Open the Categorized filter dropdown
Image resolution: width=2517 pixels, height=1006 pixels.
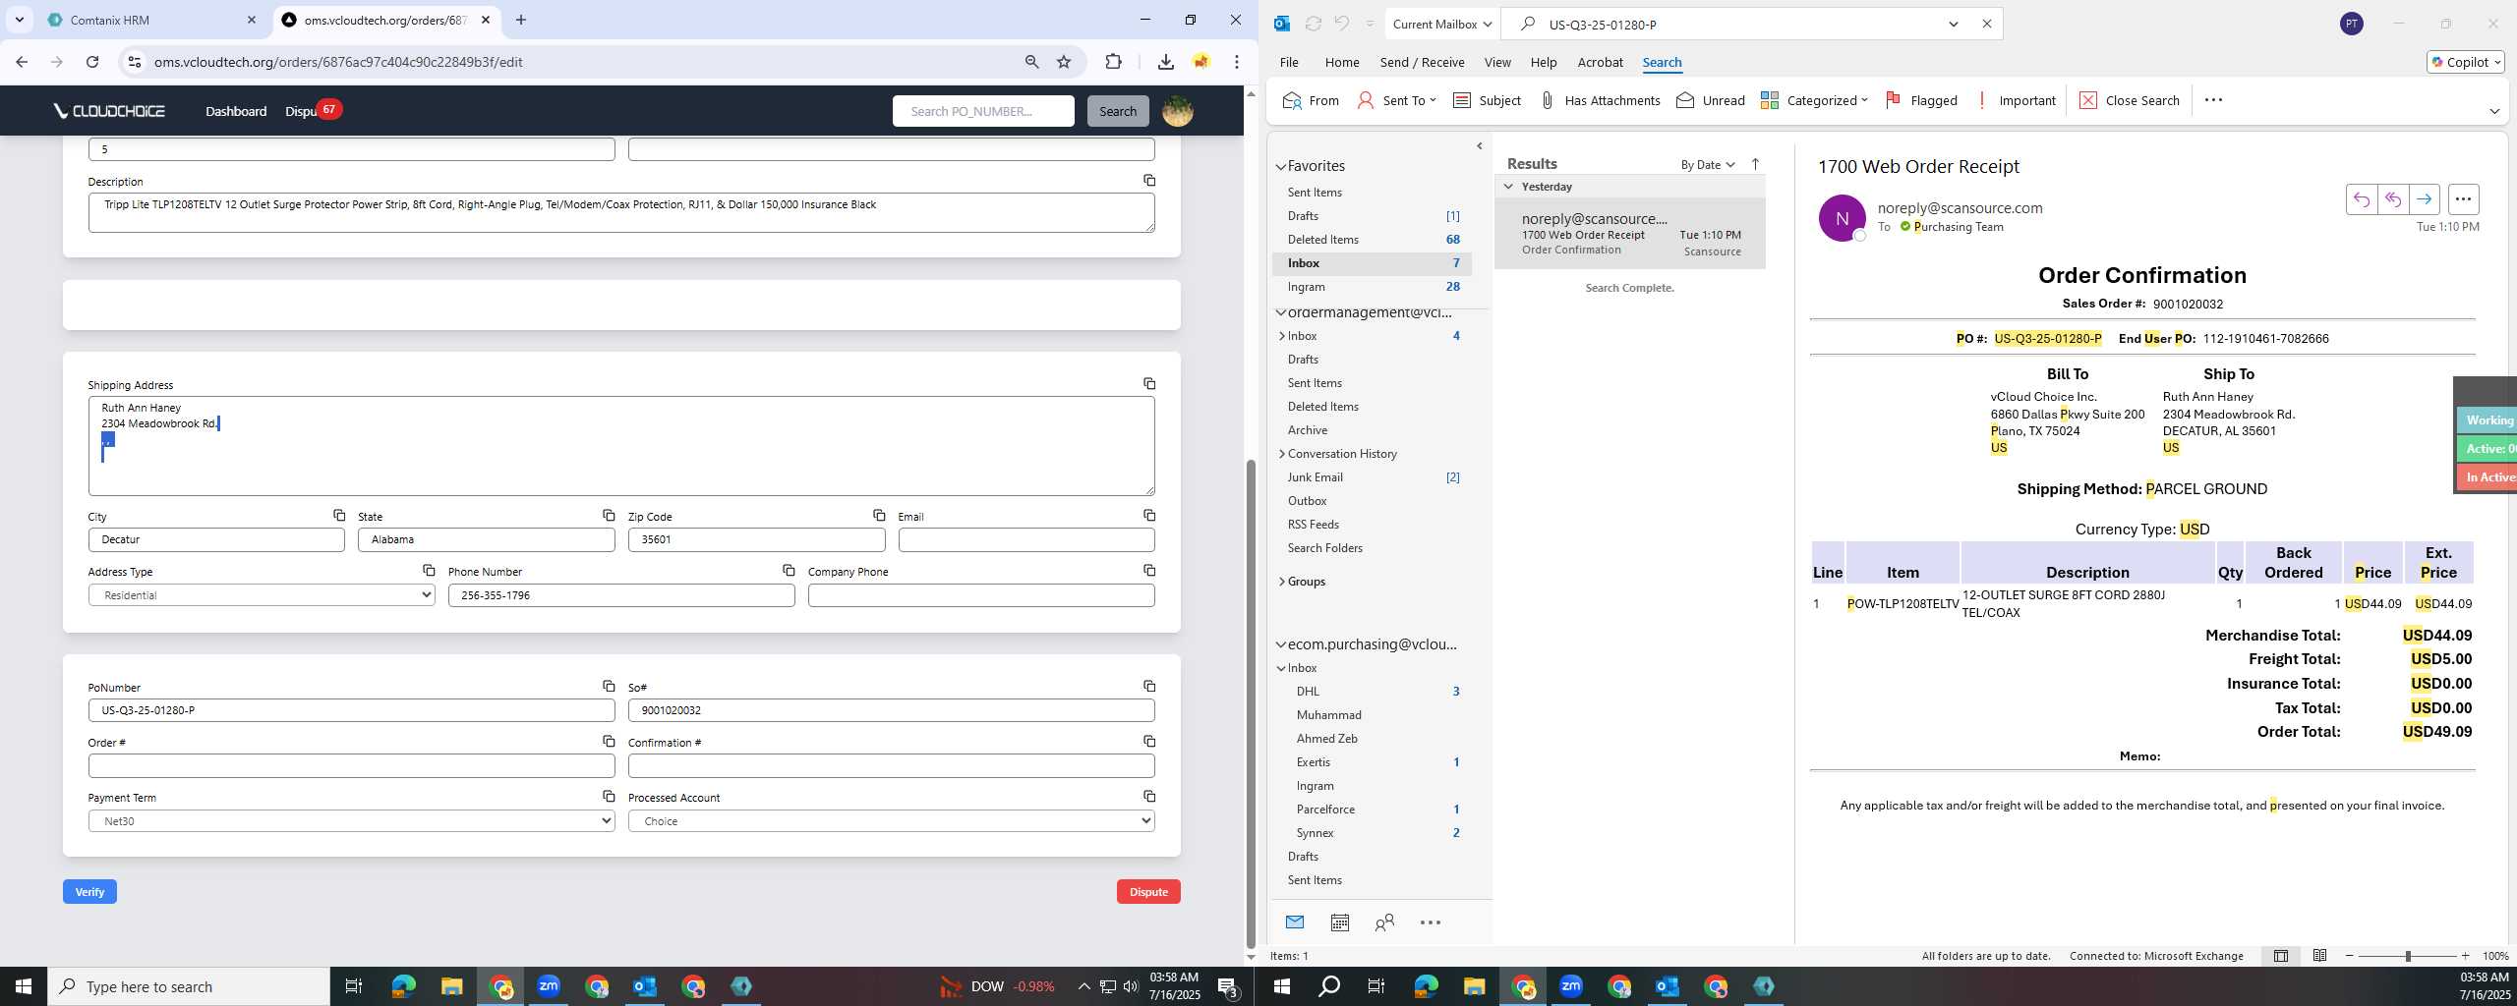tap(1814, 100)
